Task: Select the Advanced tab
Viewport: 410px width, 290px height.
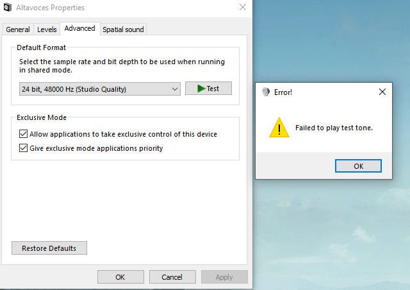Action: pos(79,28)
